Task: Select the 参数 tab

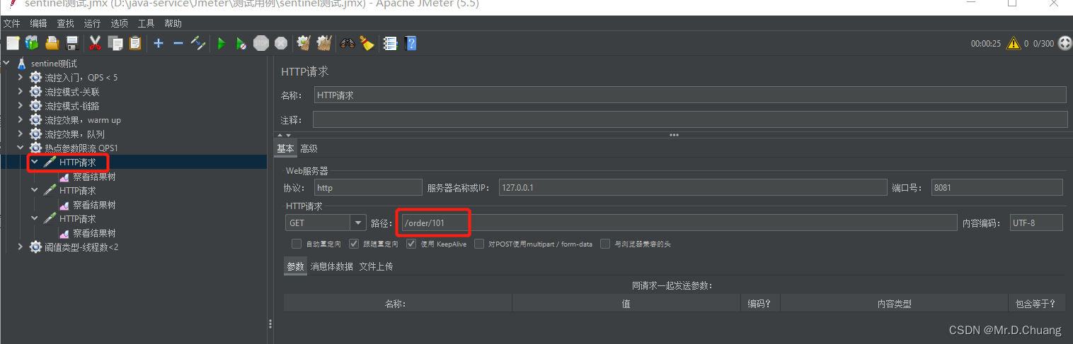Action: tap(295, 266)
